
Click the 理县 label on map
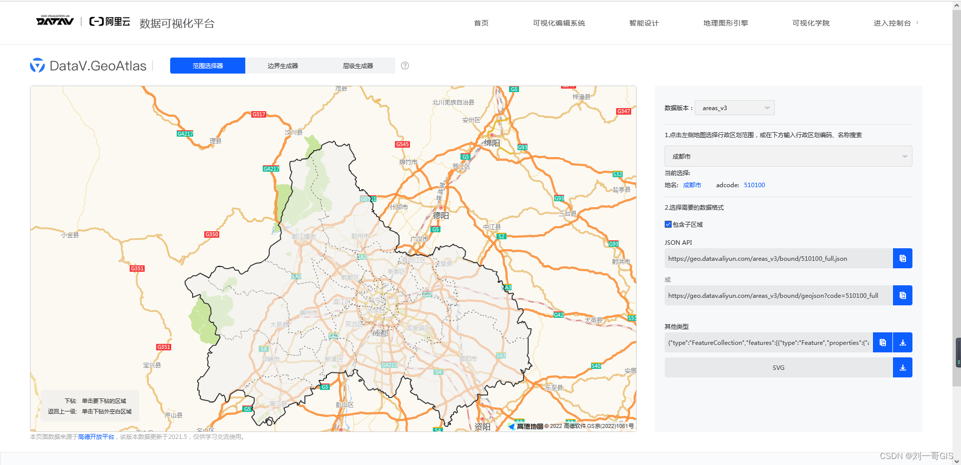[x=216, y=141]
